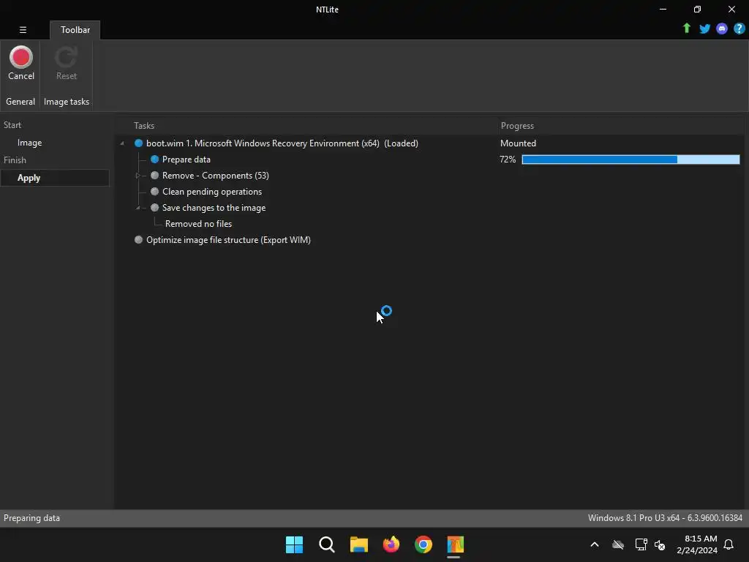Screen dimensions: 749x562
Task: Click the Mounted status text
Action: click(518, 143)
